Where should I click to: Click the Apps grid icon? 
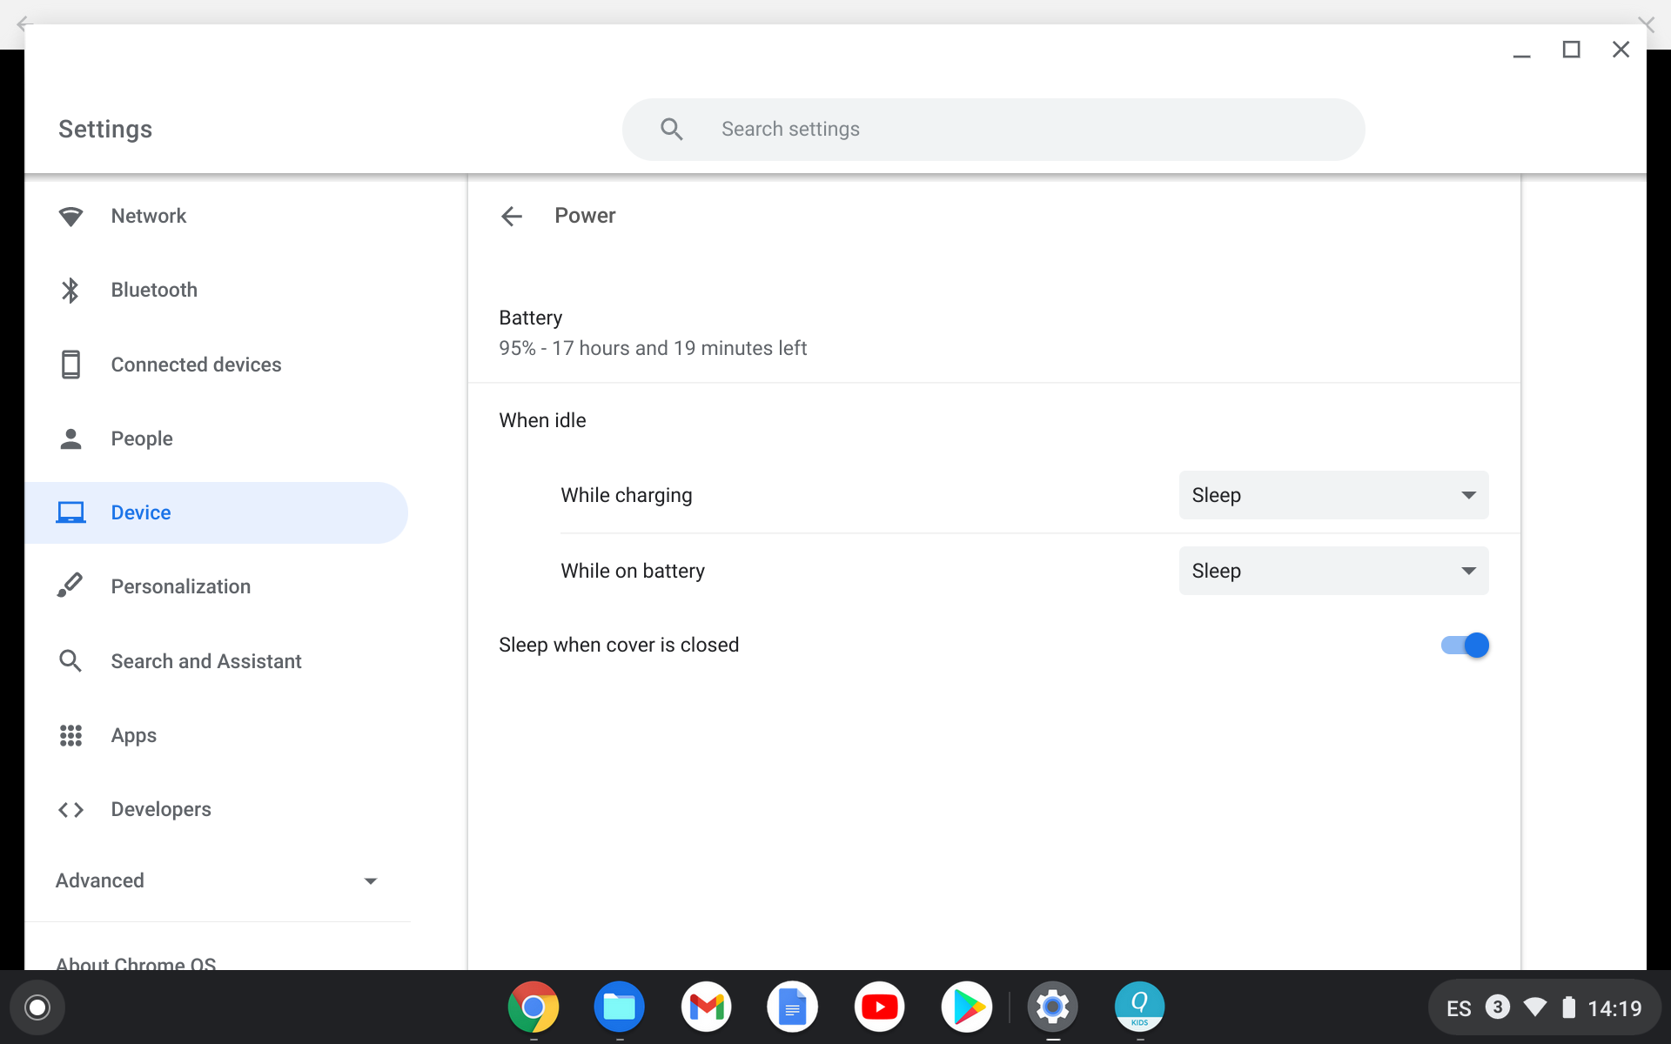pyautogui.click(x=70, y=735)
